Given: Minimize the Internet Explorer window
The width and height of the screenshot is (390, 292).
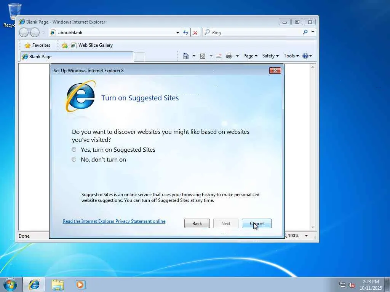Looking at the screenshot, I should [285, 22].
